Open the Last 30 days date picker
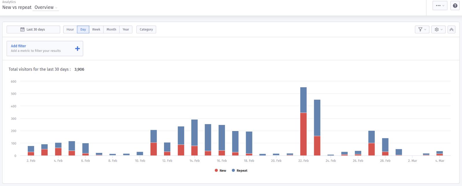Viewport: 462px width, 186px height. [x=33, y=29]
